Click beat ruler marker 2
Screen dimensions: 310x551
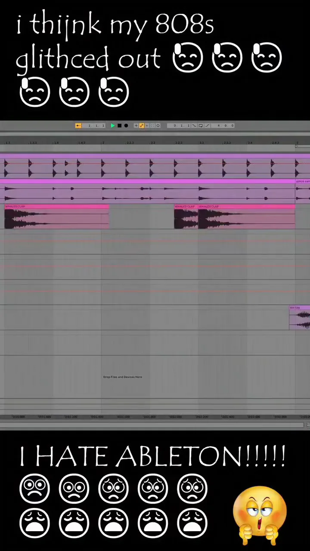[102, 142]
